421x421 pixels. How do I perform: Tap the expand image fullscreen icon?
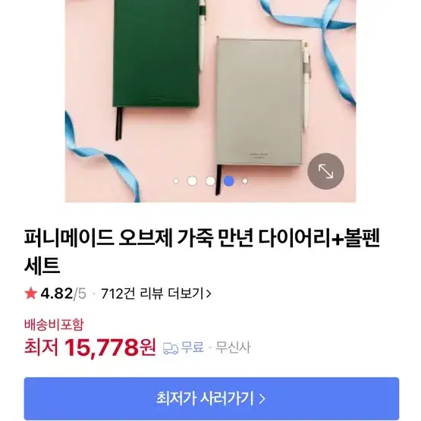click(x=325, y=171)
